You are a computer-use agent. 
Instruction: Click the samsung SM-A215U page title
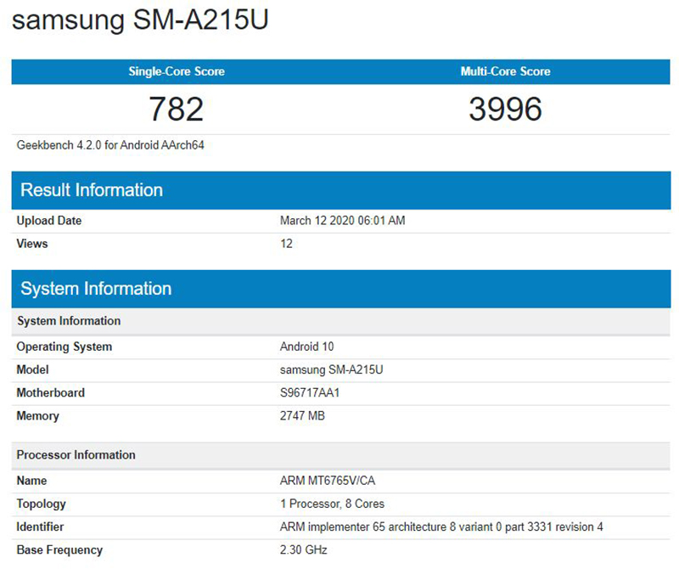[x=140, y=21]
